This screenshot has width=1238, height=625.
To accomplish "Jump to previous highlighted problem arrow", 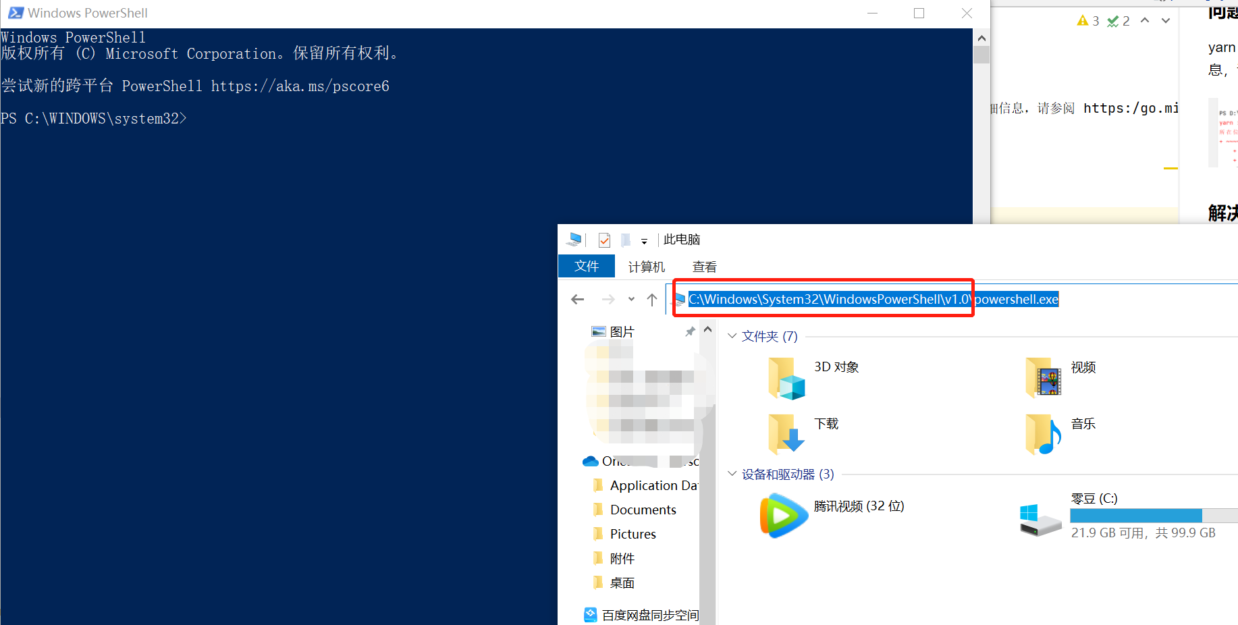I will [1145, 20].
